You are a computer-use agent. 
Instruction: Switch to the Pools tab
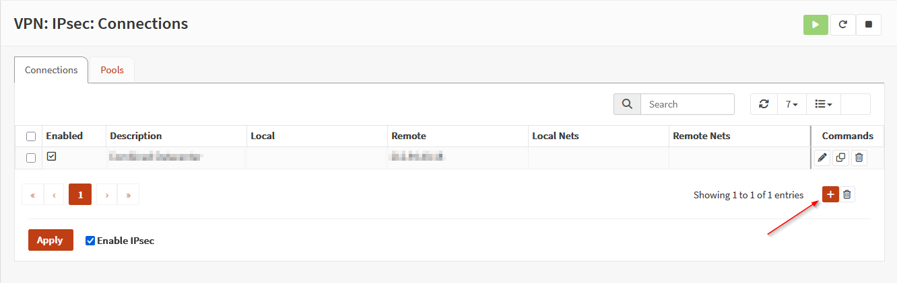click(112, 70)
